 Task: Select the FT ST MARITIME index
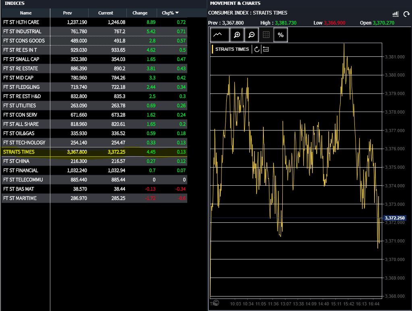(94, 198)
